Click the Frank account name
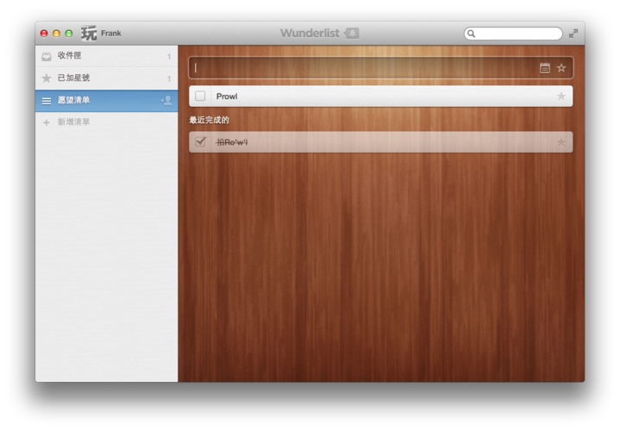This screenshot has width=620, height=431. pos(111,34)
